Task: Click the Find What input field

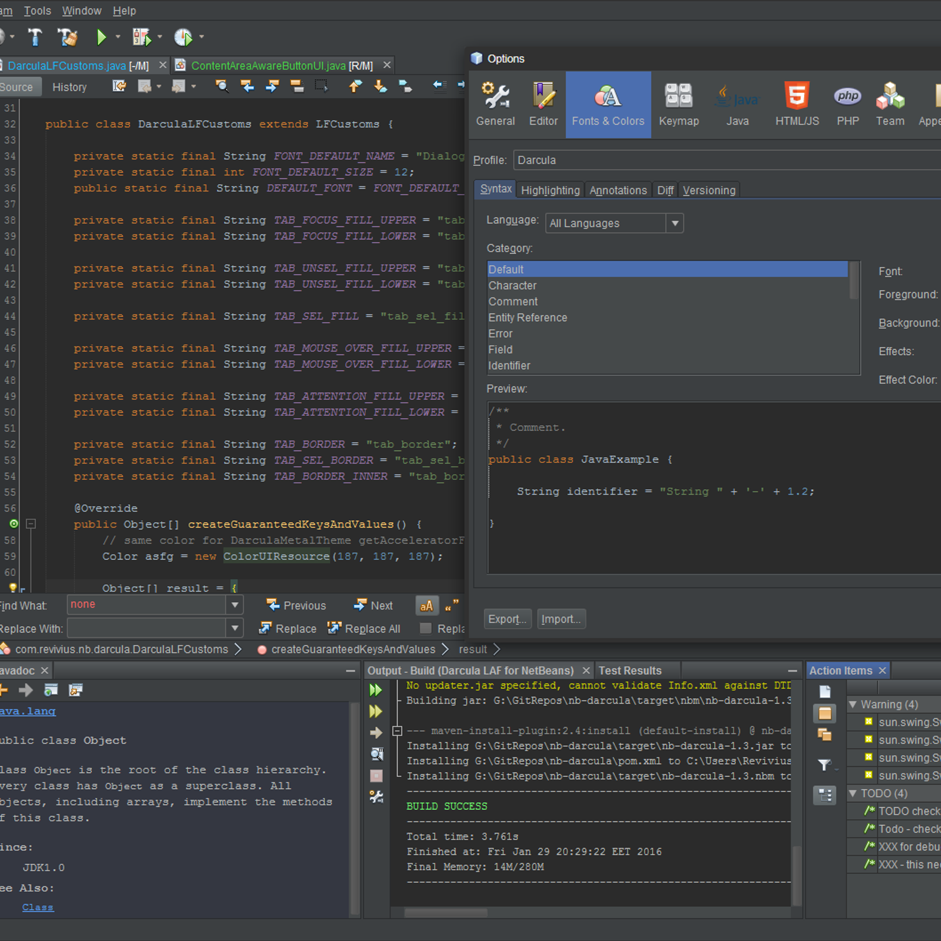Action: click(147, 605)
